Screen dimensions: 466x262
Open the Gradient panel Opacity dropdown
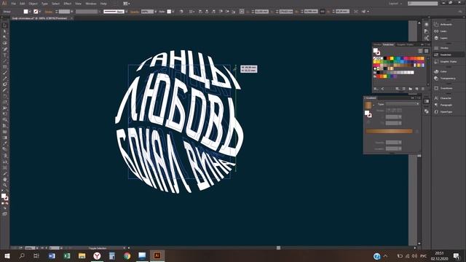click(400, 143)
